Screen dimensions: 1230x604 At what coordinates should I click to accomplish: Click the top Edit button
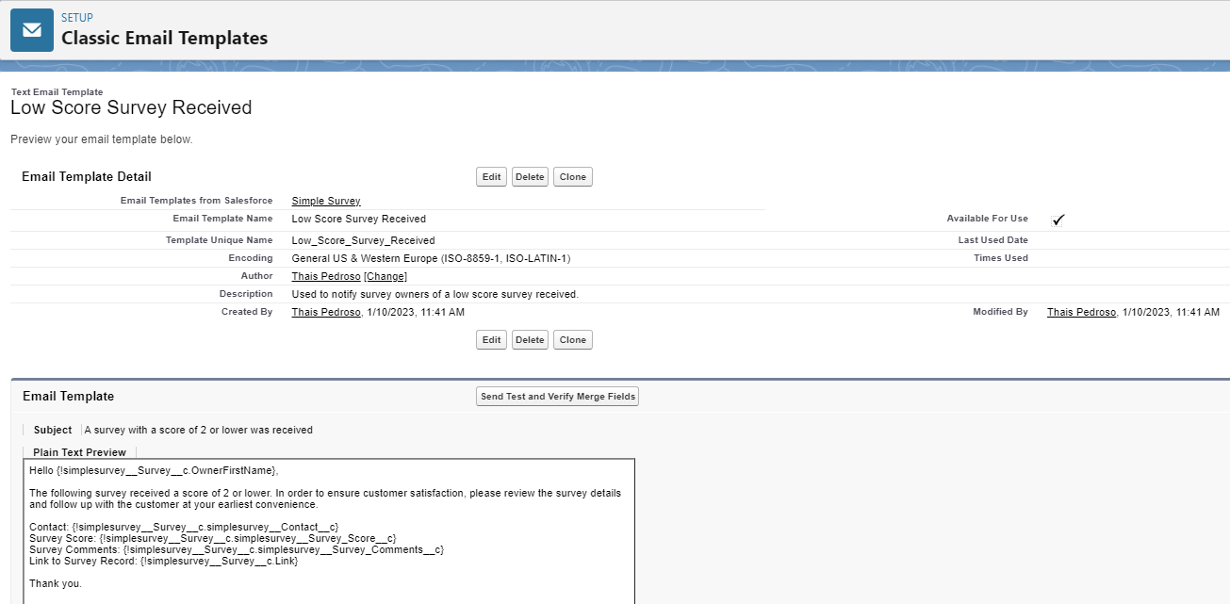click(x=491, y=177)
